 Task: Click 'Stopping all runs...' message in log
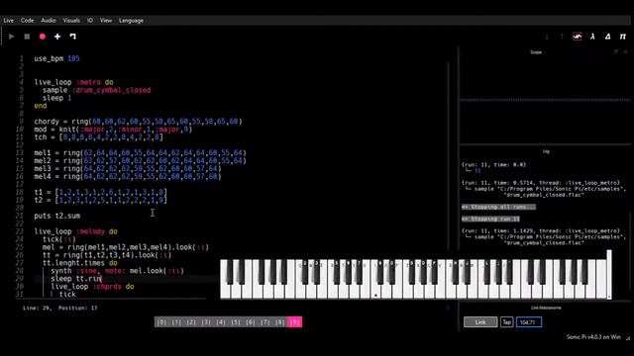tap(498, 207)
